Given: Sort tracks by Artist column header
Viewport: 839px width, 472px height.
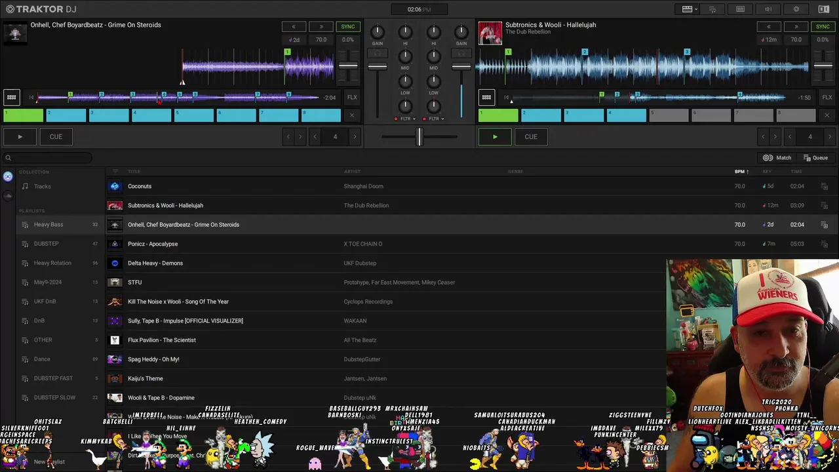Looking at the screenshot, I should (352, 172).
